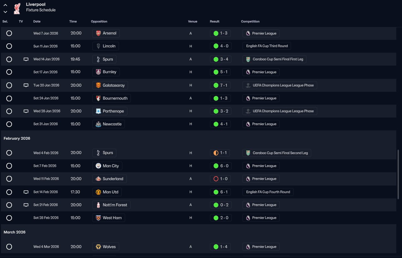This screenshot has height=258, width=402.
Task: Click the TV icon on Man Utd row
Action: 26,192
